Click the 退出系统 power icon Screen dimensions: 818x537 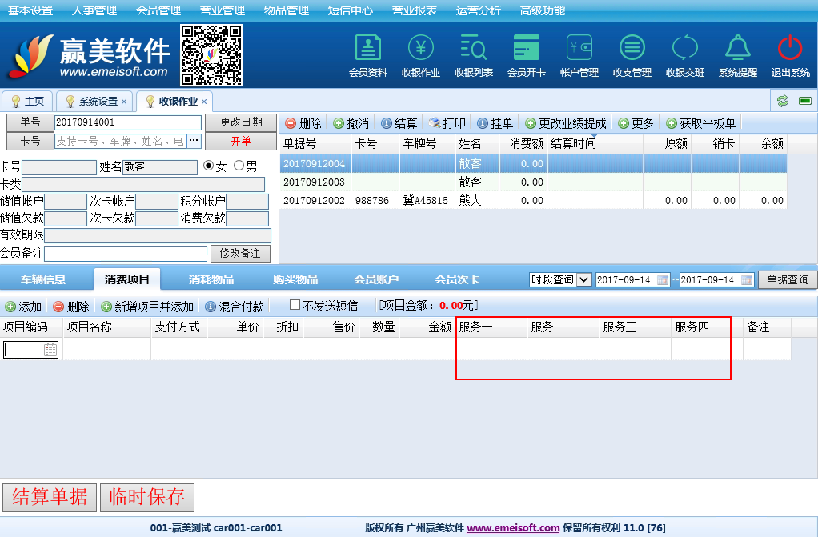790,49
